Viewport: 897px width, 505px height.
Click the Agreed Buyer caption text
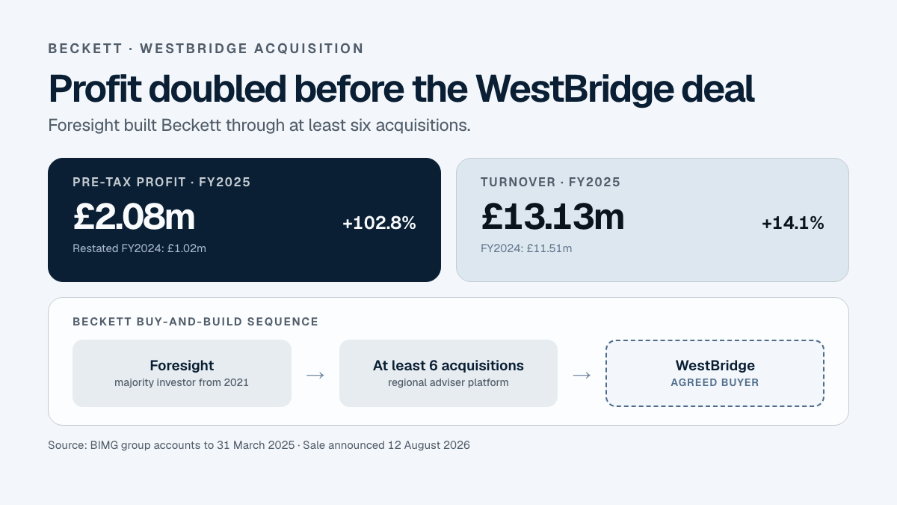click(715, 382)
